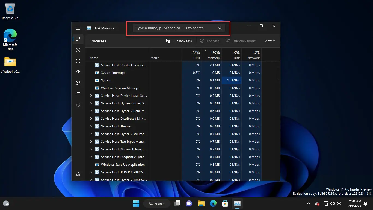
Task: Open Task View on the taskbar
Action: click(178, 203)
